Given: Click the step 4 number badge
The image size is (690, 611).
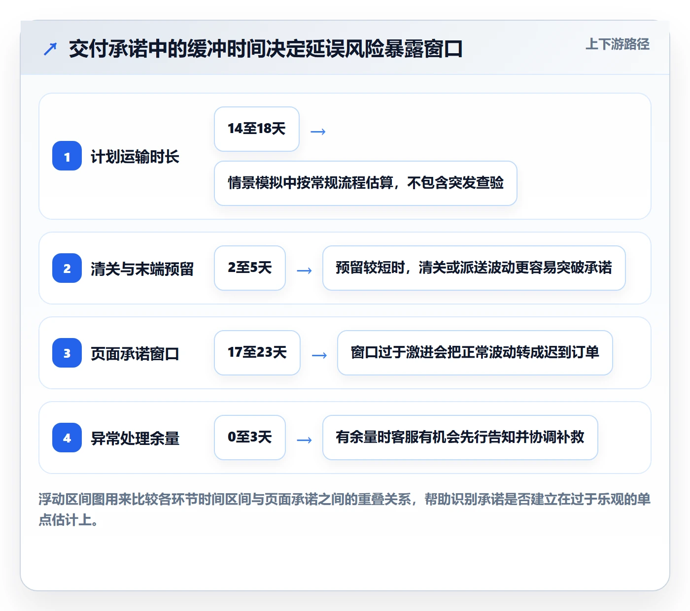Looking at the screenshot, I should 67,438.
